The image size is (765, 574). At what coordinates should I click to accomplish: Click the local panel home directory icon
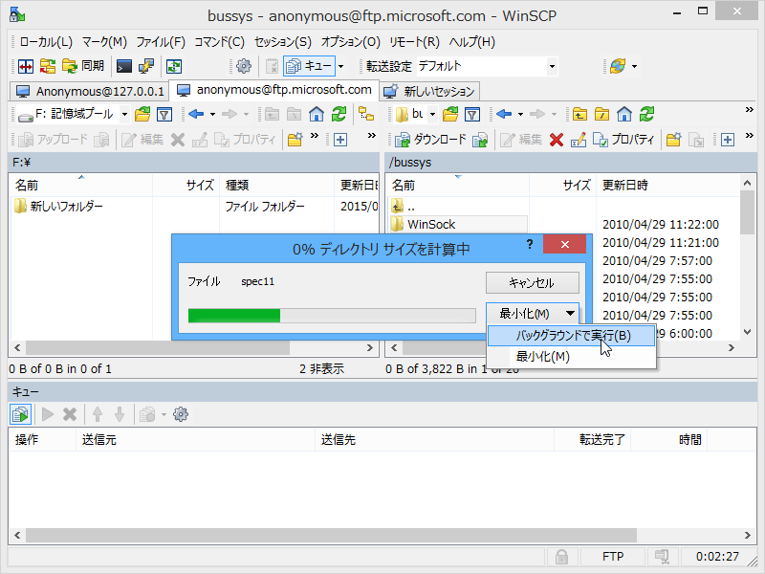(317, 114)
